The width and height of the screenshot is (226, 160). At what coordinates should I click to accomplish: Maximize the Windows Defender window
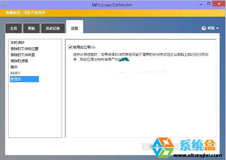click(209, 4)
